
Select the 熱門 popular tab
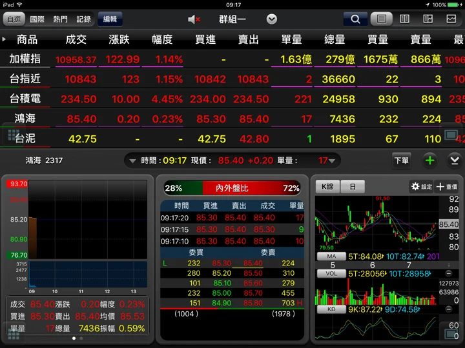(60, 19)
